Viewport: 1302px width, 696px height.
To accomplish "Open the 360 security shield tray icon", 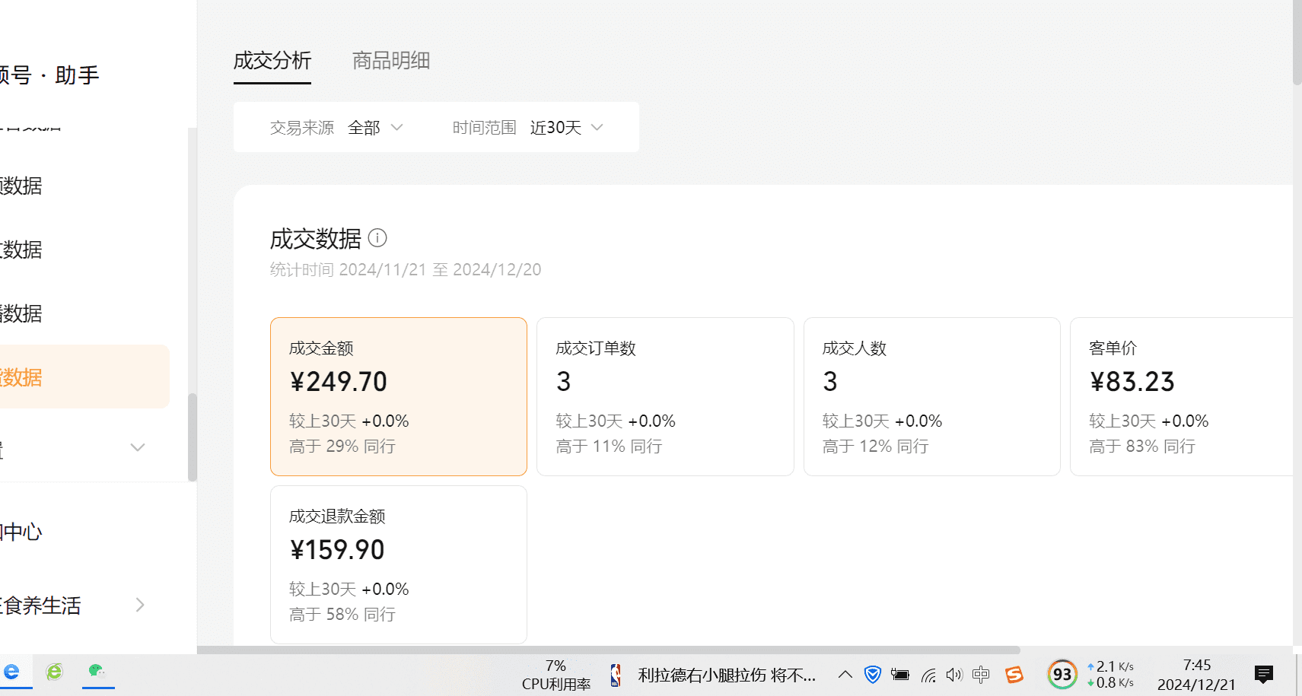I will coord(872,674).
